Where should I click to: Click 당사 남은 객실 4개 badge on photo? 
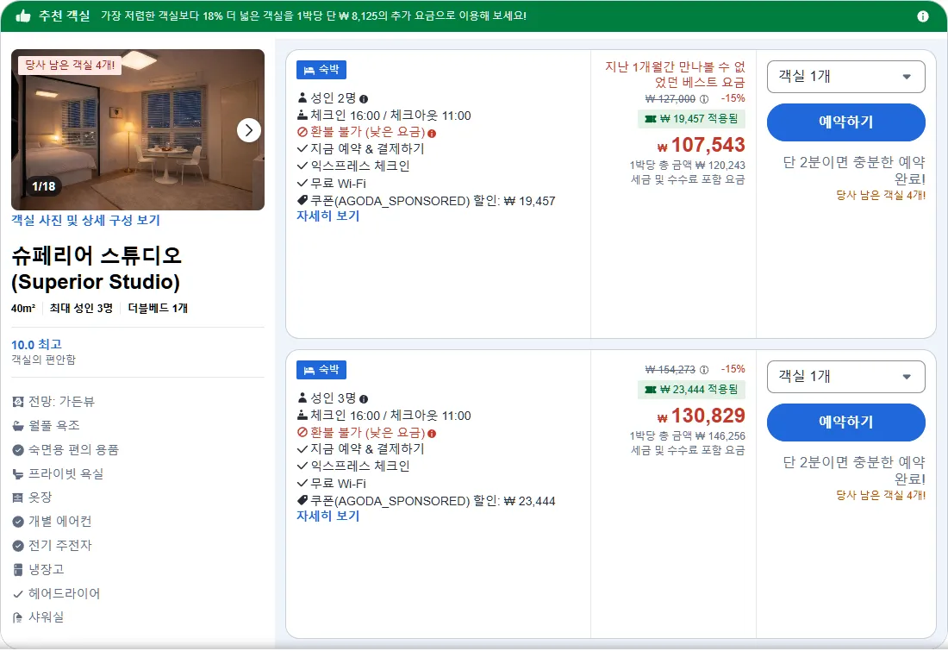[70, 65]
